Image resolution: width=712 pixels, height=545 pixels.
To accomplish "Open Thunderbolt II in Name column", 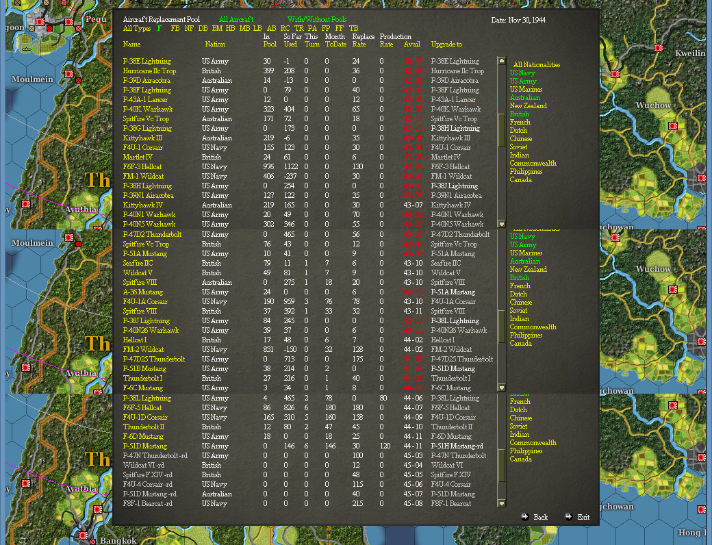I will click(144, 427).
